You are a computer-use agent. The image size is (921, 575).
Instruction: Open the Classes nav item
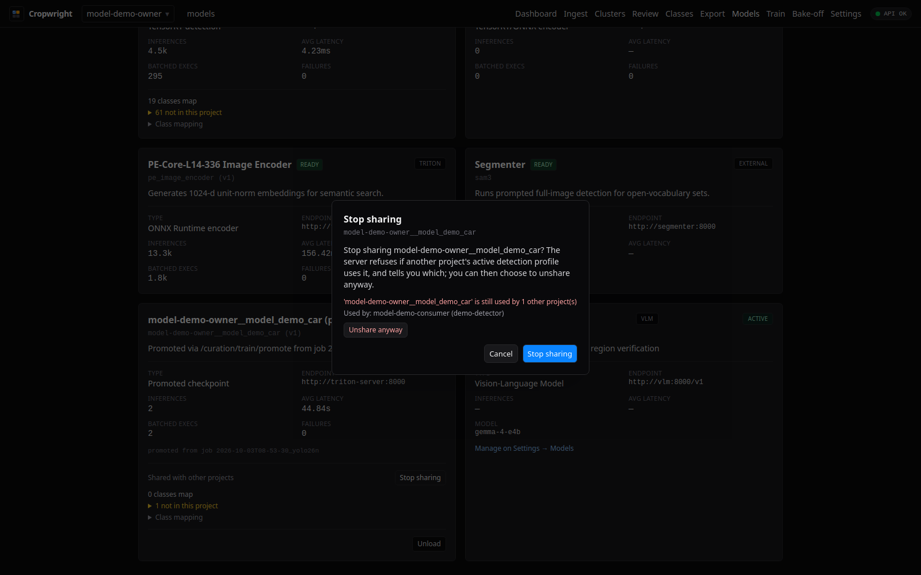[x=679, y=14]
